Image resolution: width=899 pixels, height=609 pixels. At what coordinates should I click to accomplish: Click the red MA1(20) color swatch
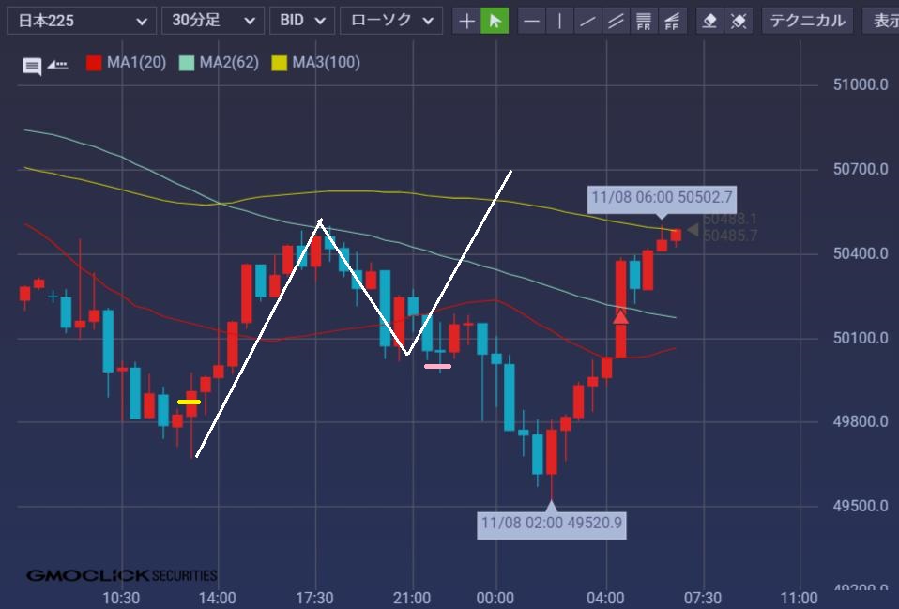pos(94,63)
